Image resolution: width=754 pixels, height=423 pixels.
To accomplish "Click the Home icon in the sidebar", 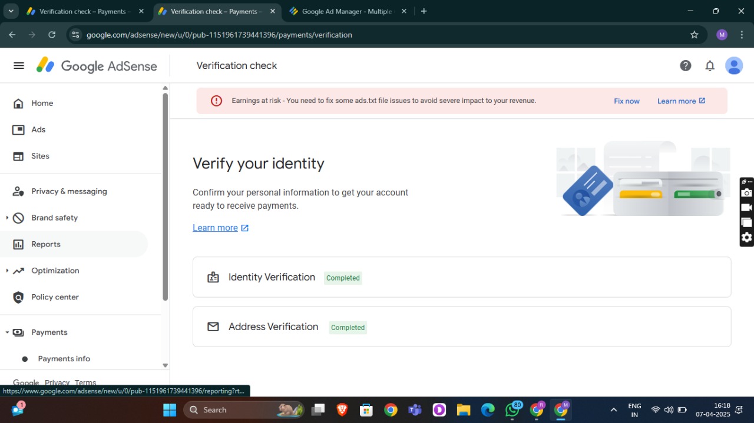I will (x=19, y=104).
